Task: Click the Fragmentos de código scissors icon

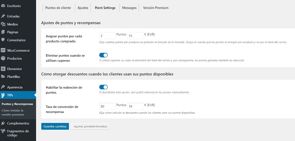Action: tap(3, 131)
